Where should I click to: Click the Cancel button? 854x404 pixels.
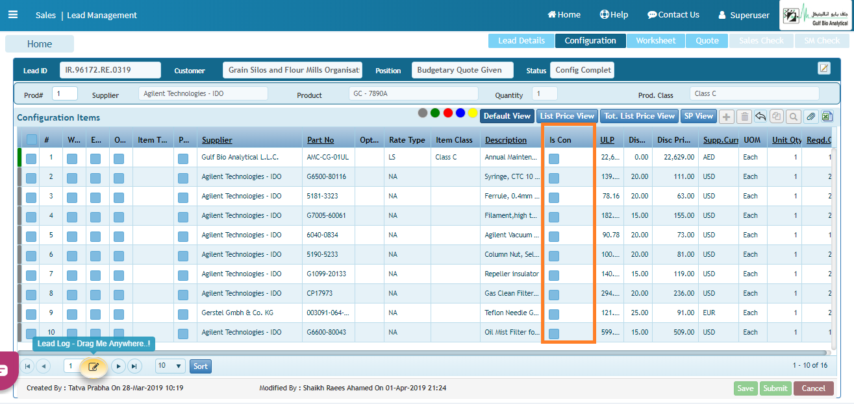pos(813,388)
